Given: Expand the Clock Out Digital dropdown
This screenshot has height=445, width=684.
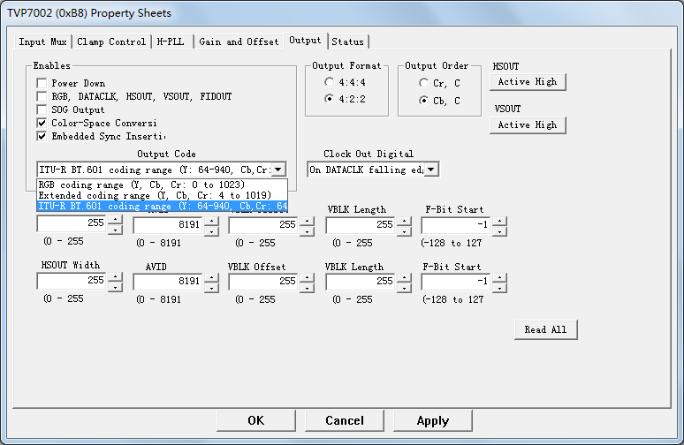Looking at the screenshot, I should coord(431,170).
